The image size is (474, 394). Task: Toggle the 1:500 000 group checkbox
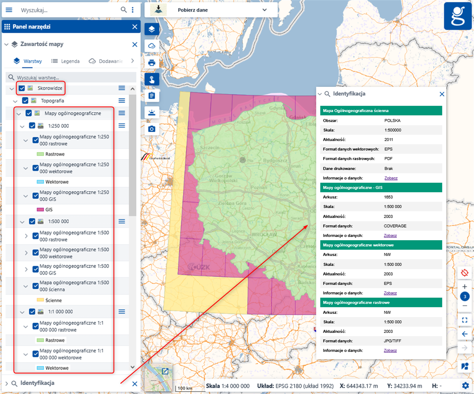coord(32,221)
